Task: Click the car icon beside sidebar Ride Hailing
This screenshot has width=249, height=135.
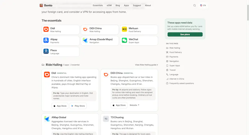Action: (167, 48)
